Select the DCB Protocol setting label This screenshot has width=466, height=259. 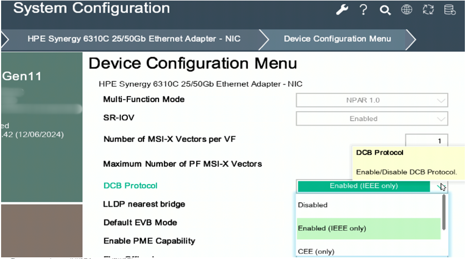[x=130, y=186]
